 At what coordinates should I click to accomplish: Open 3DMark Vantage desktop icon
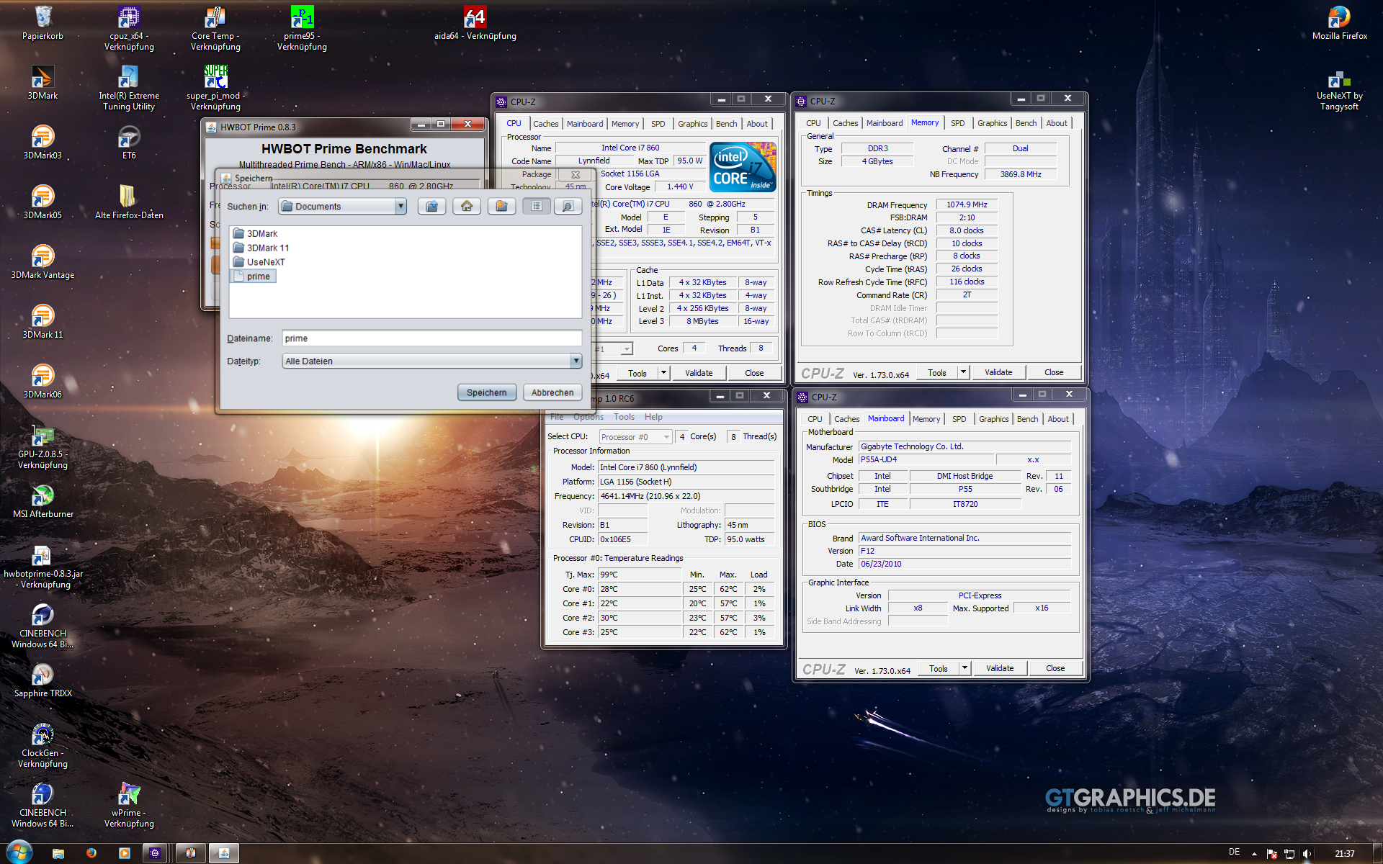(42, 262)
